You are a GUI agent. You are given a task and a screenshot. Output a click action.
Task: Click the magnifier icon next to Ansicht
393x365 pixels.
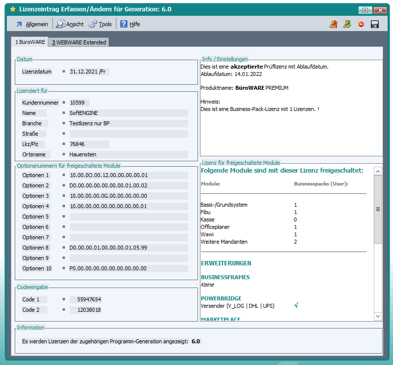click(60, 24)
